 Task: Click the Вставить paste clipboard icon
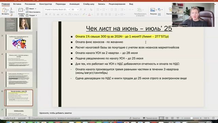coord(4,10)
